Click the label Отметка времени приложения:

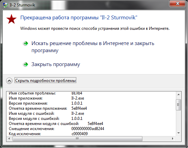(38, 108)
